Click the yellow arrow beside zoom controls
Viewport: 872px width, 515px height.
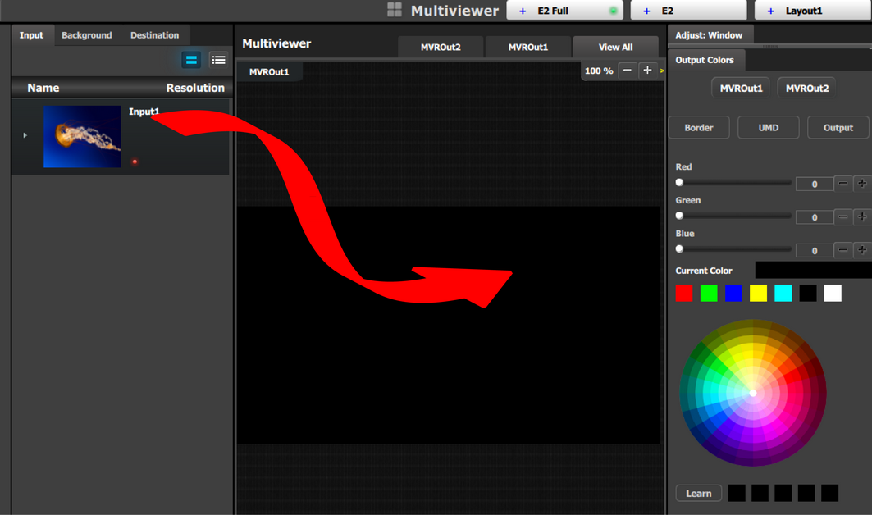click(662, 71)
